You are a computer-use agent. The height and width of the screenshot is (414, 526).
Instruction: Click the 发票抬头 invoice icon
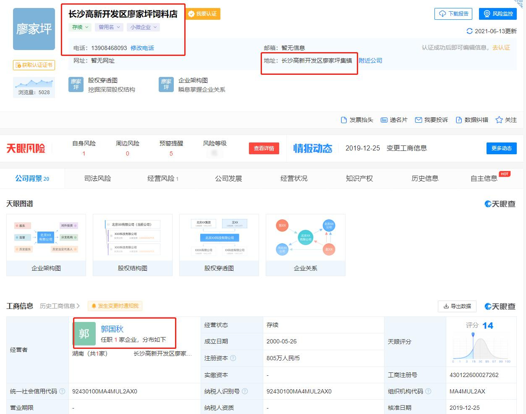(x=344, y=120)
